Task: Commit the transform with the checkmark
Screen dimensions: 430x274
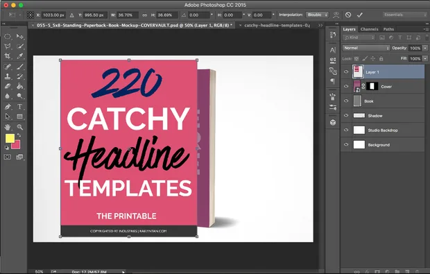Action: (x=360, y=15)
